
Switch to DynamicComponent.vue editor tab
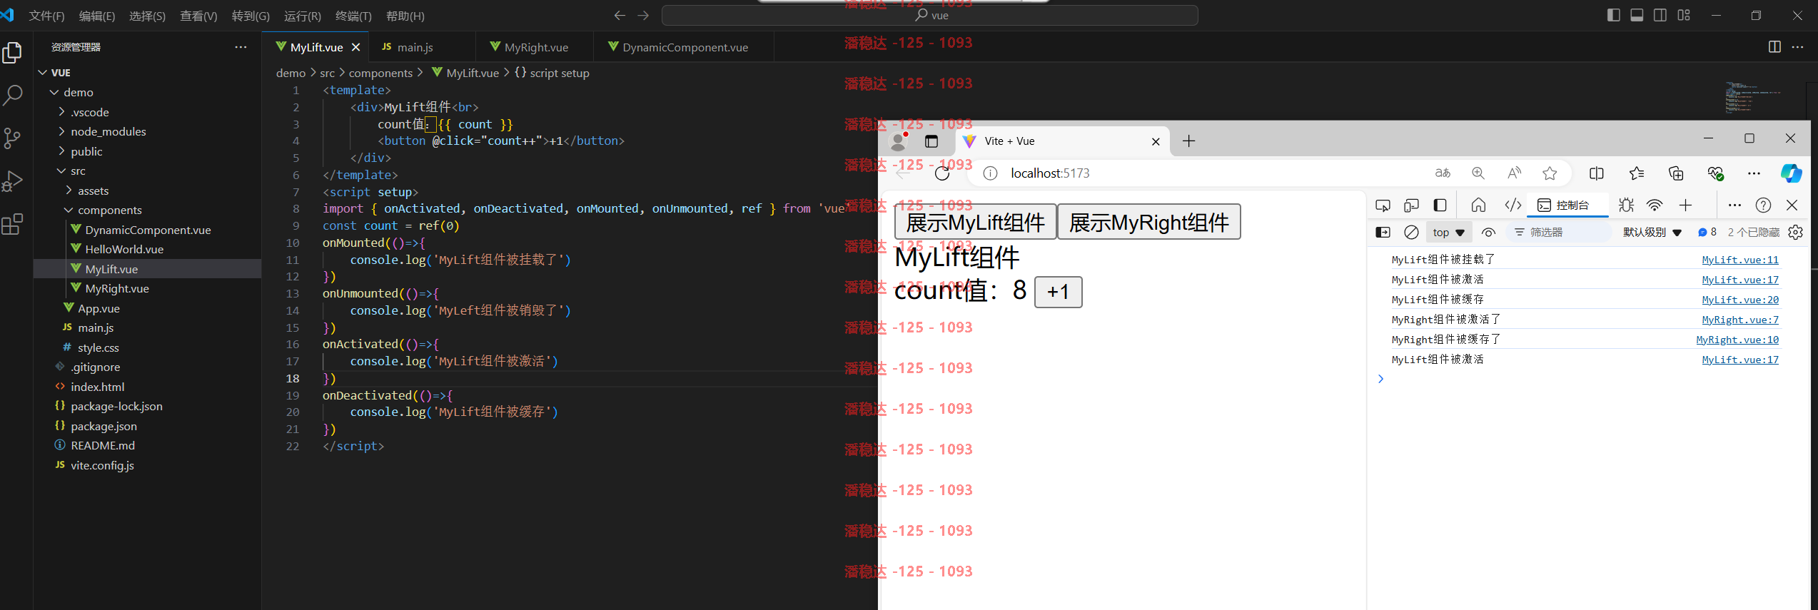pos(685,47)
